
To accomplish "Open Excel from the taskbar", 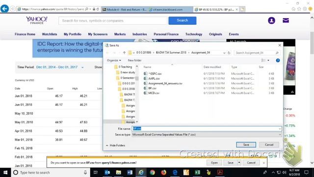I will pyautogui.click(x=197, y=173).
